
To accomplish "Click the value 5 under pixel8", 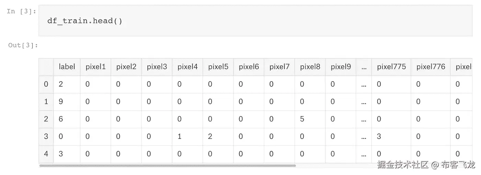I will (x=302, y=119).
